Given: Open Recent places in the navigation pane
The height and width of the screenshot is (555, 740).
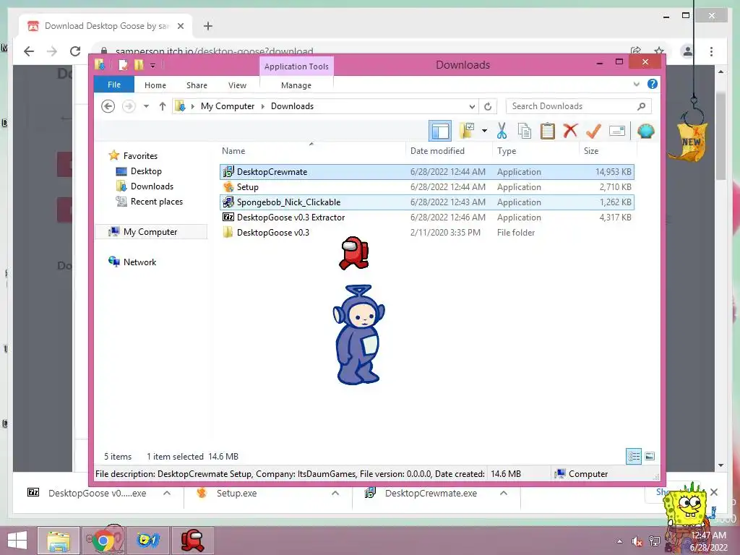Looking at the screenshot, I should coord(156,202).
